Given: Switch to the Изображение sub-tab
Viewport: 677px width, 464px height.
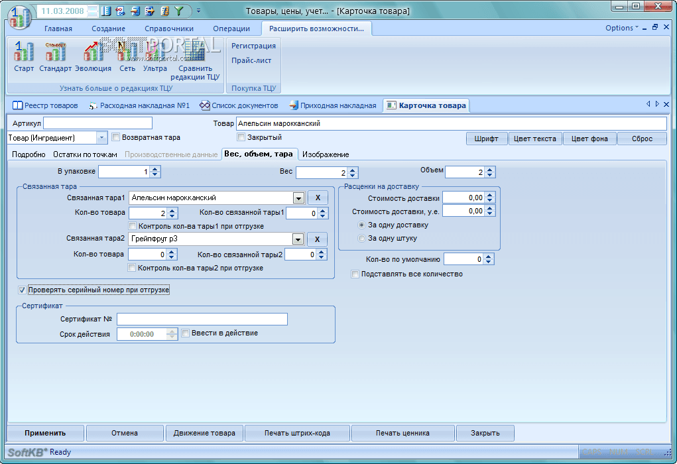Looking at the screenshot, I should tap(326, 154).
